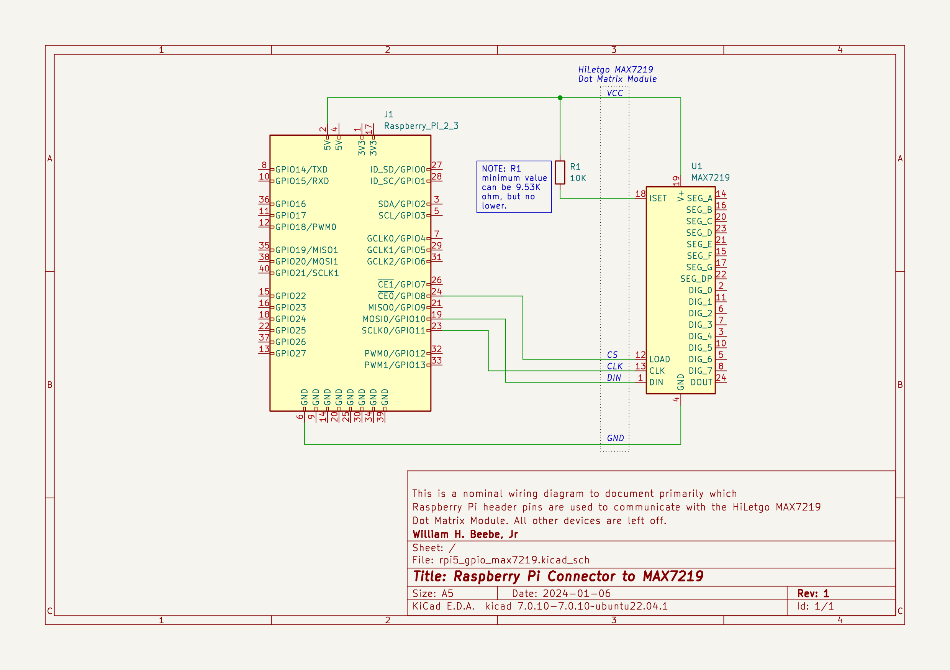Viewport: 950px width, 670px height.
Task: Click the Size: A5 field
Action: (433, 593)
